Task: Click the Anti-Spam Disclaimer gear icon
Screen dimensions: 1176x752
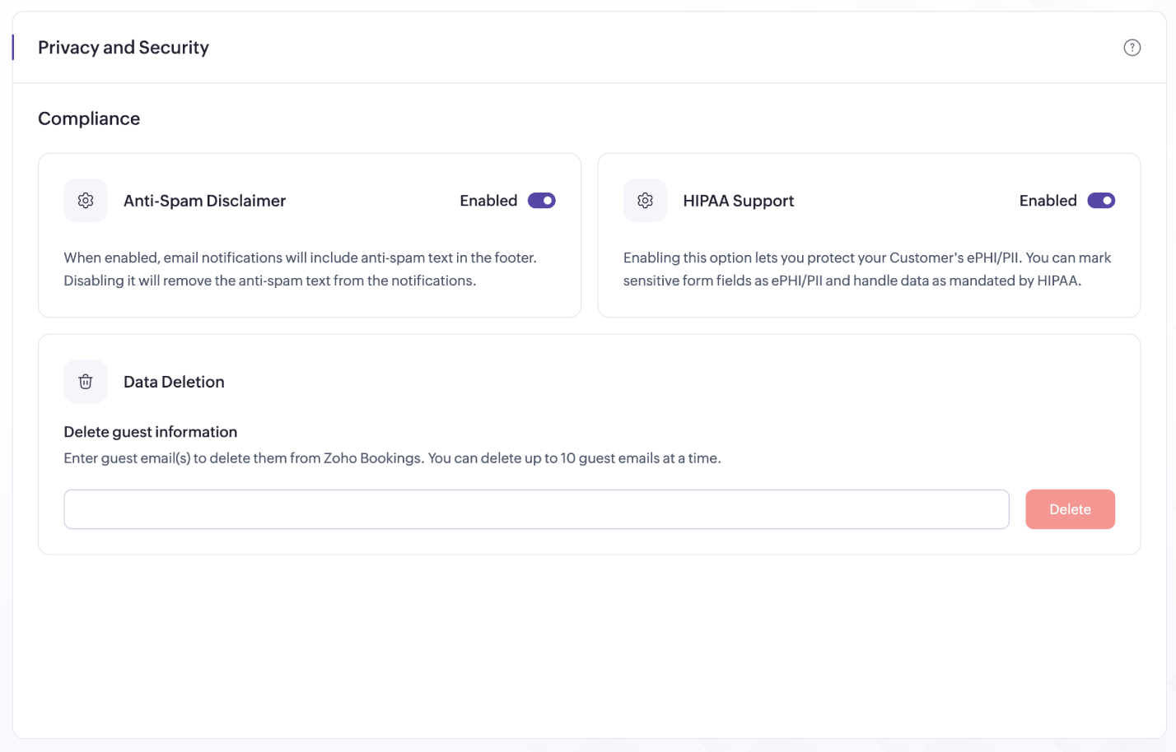Action: click(86, 201)
